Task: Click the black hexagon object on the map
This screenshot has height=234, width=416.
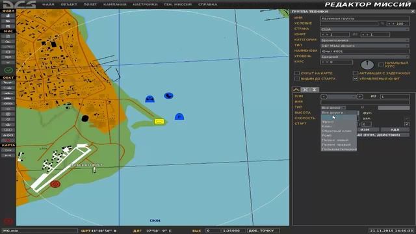Action: click(85, 118)
